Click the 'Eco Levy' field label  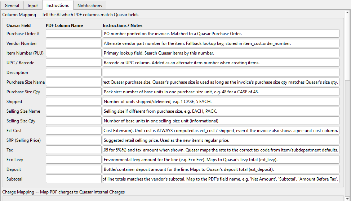click(x=15, y=160)
